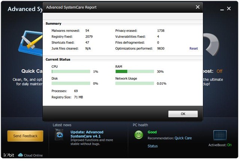Image resolution: width=240 pixels, height=161 pixels.
Task: Toggle the Turbo Boost Off switch
Action: (219, 71)
